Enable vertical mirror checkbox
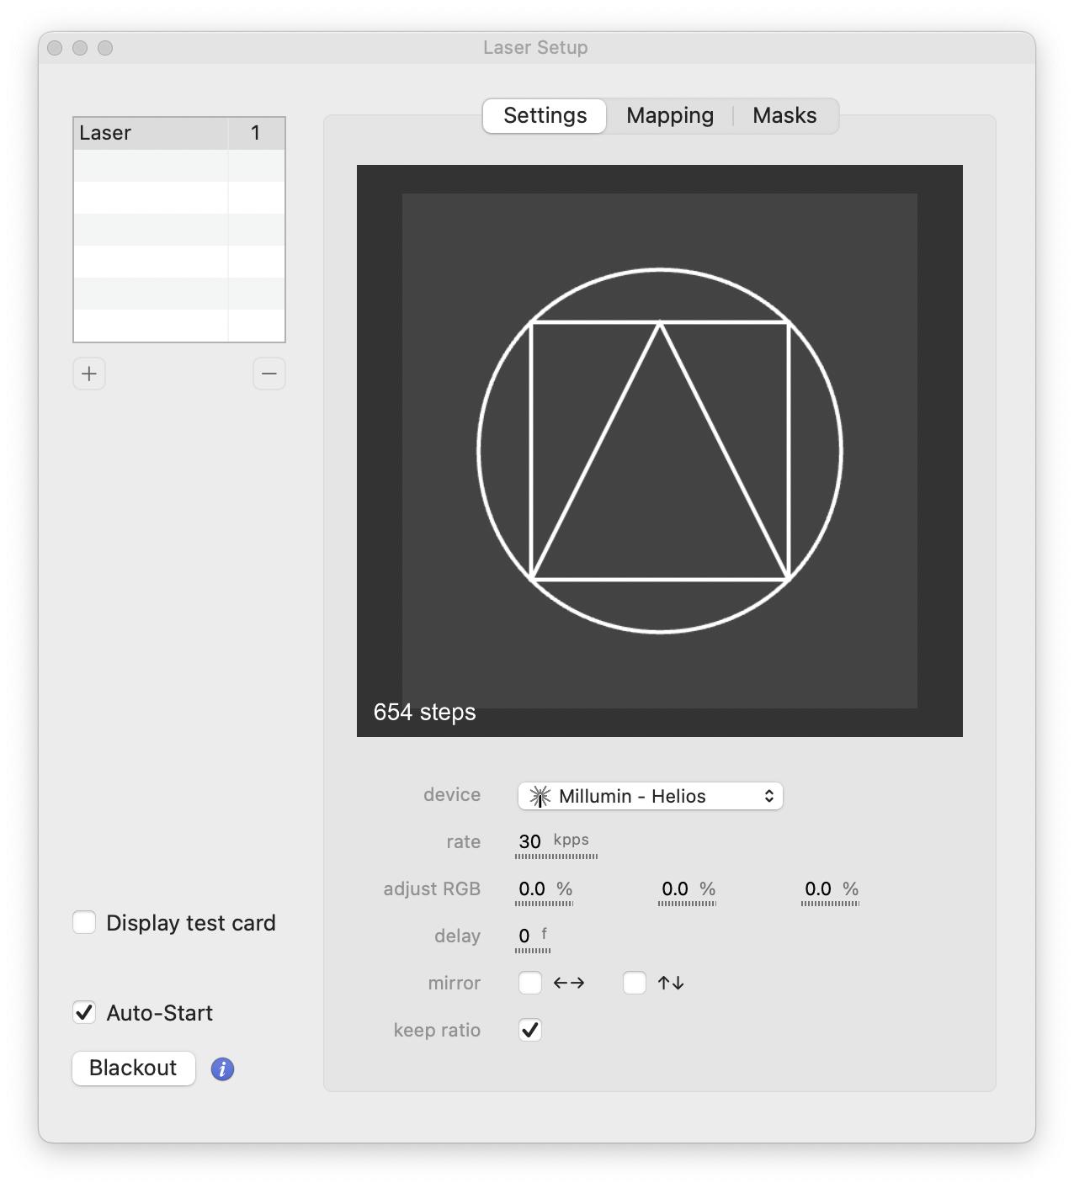 coord(635,983)
